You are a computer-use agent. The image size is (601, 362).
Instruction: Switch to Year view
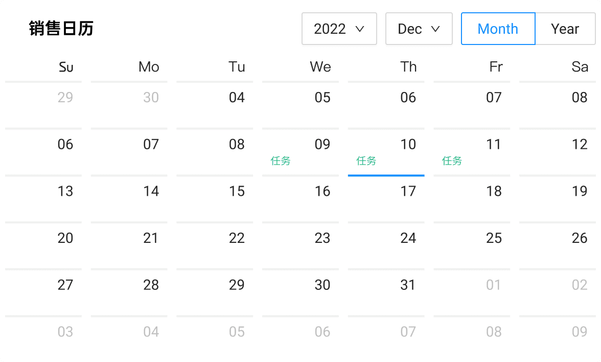[565, 29]
